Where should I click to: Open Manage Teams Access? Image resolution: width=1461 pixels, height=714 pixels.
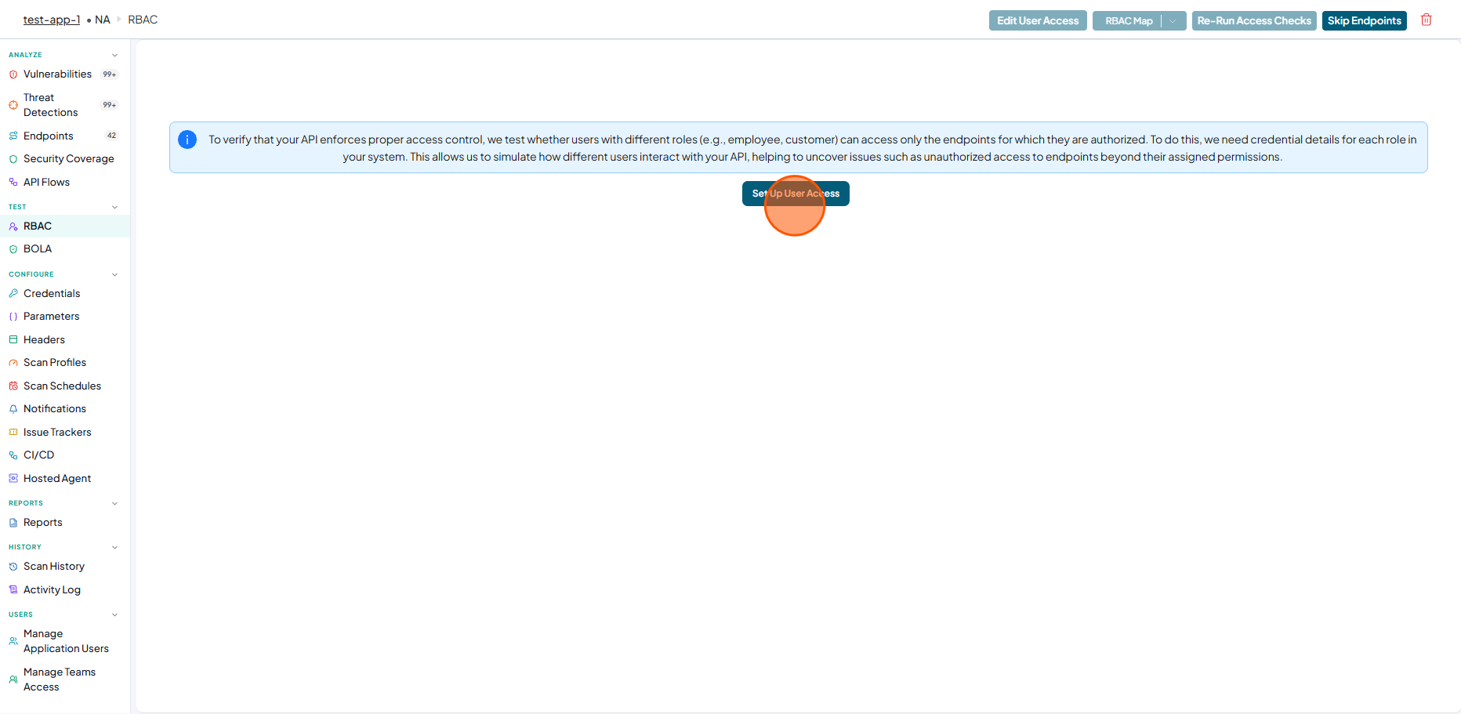coord(60,680)
